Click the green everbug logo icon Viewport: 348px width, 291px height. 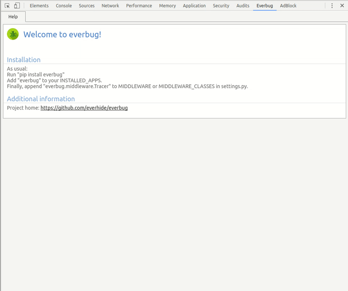coord(13,34)
